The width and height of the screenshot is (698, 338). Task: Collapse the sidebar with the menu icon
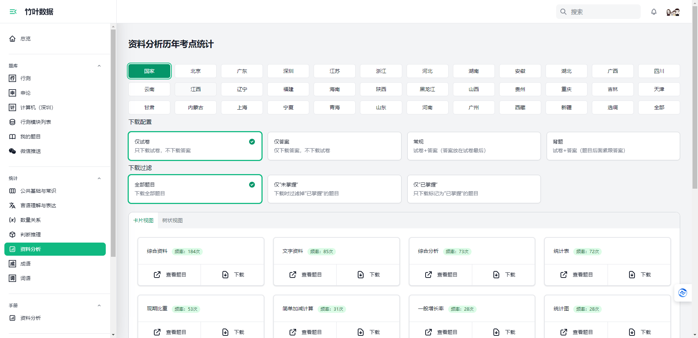(x=13, y=12)
